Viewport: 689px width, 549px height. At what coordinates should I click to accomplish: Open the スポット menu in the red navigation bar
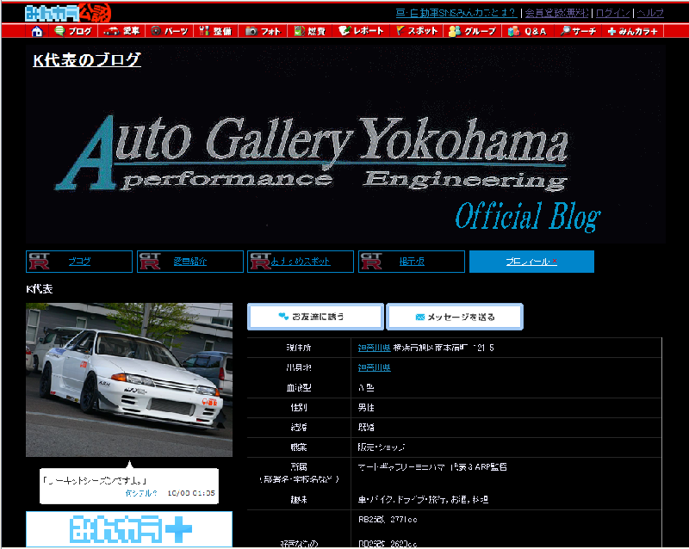click(417, 31)
